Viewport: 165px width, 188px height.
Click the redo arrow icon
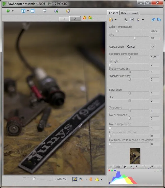(x=159, y=20)
